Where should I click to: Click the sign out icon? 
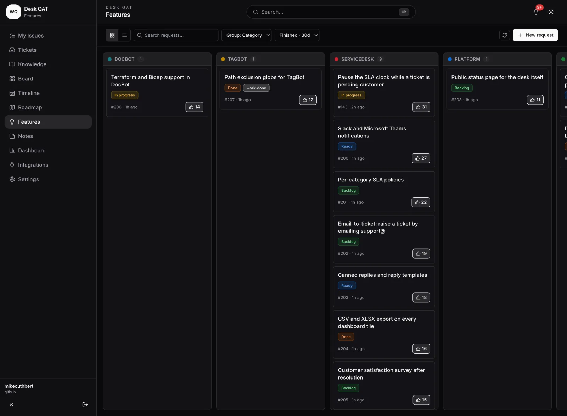85,405
